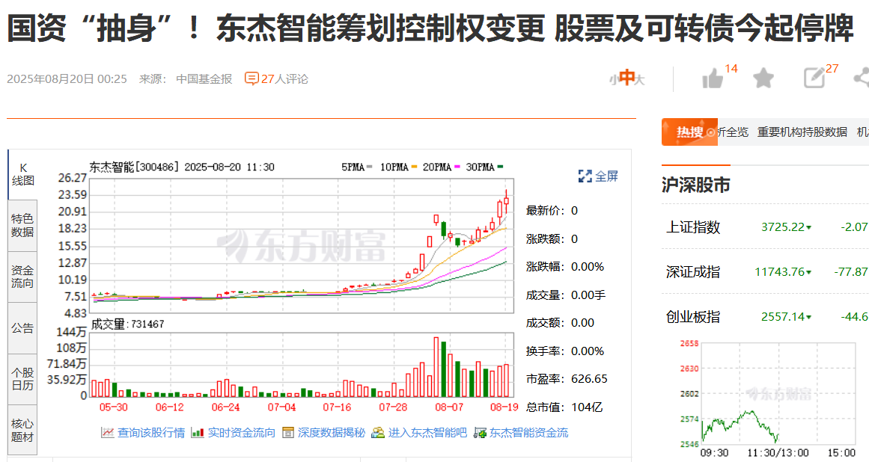Viewport: 869px width, 462px height.
Task: Click the 上证指数 value 3725.22
Action: pyautogui.click(x=782, y=227)
